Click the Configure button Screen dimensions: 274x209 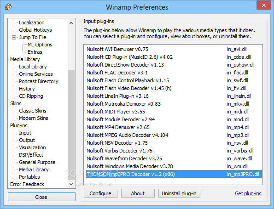click(x=100, y=193)
